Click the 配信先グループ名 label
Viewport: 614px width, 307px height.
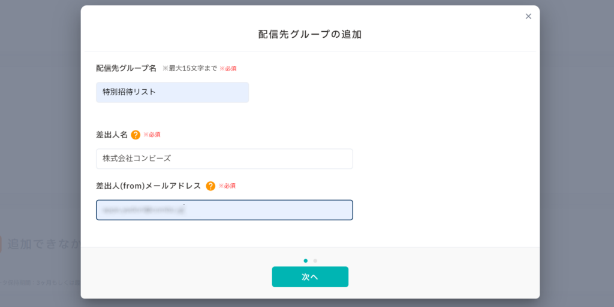coord(126,68)
